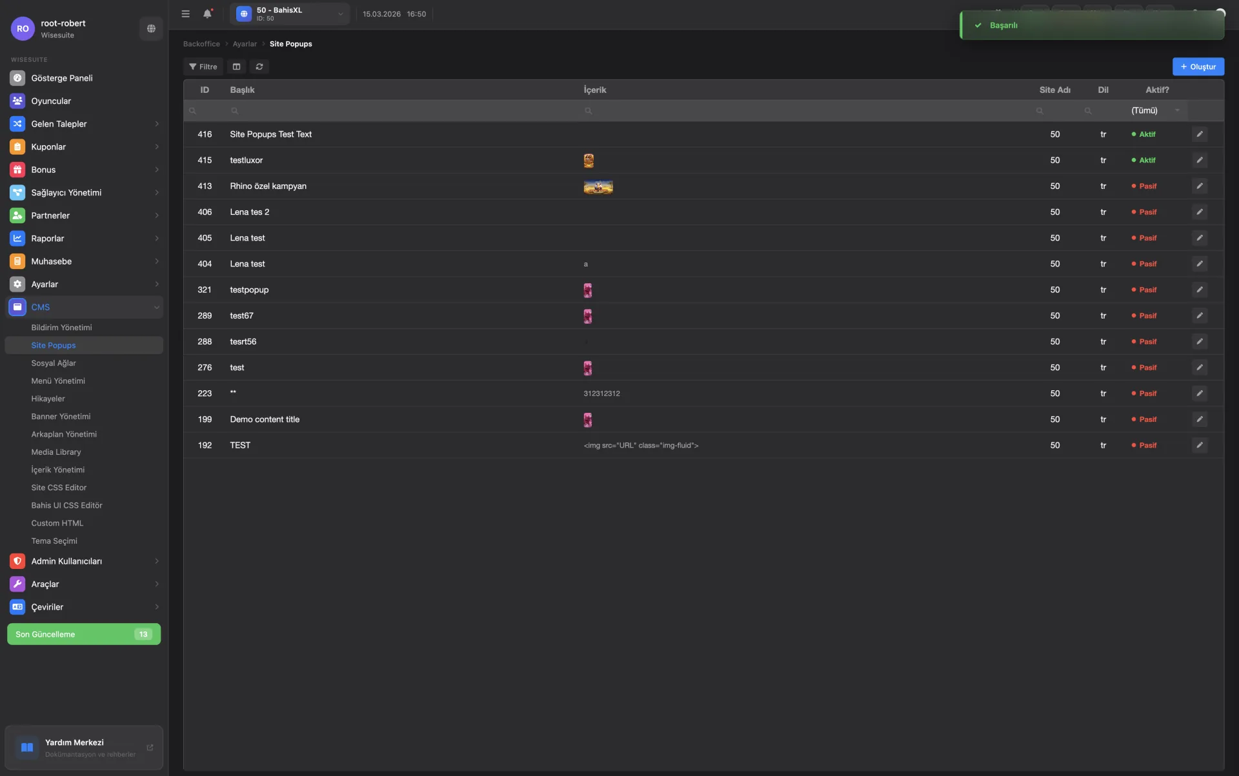This screenshot has width=1239, height=776.
Task: Click the Bonus gift icon in sidebar
Action: (17, 170)
